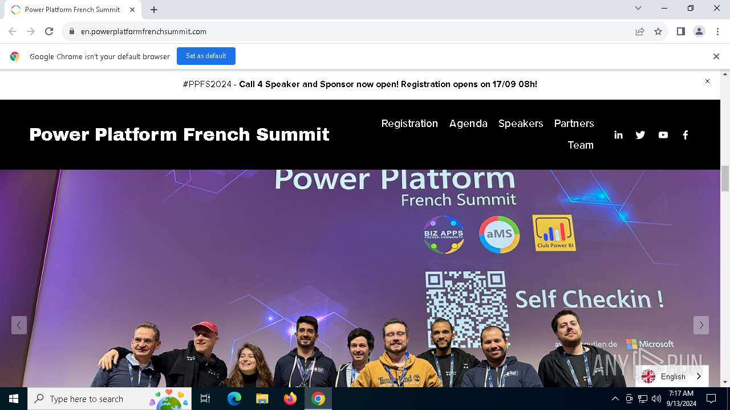Open notification center icon

pyautogui.click(x=711, y=399)
